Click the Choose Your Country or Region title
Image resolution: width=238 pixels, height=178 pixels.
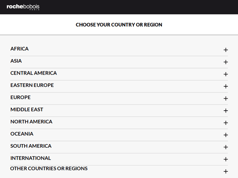pos(119,25)
